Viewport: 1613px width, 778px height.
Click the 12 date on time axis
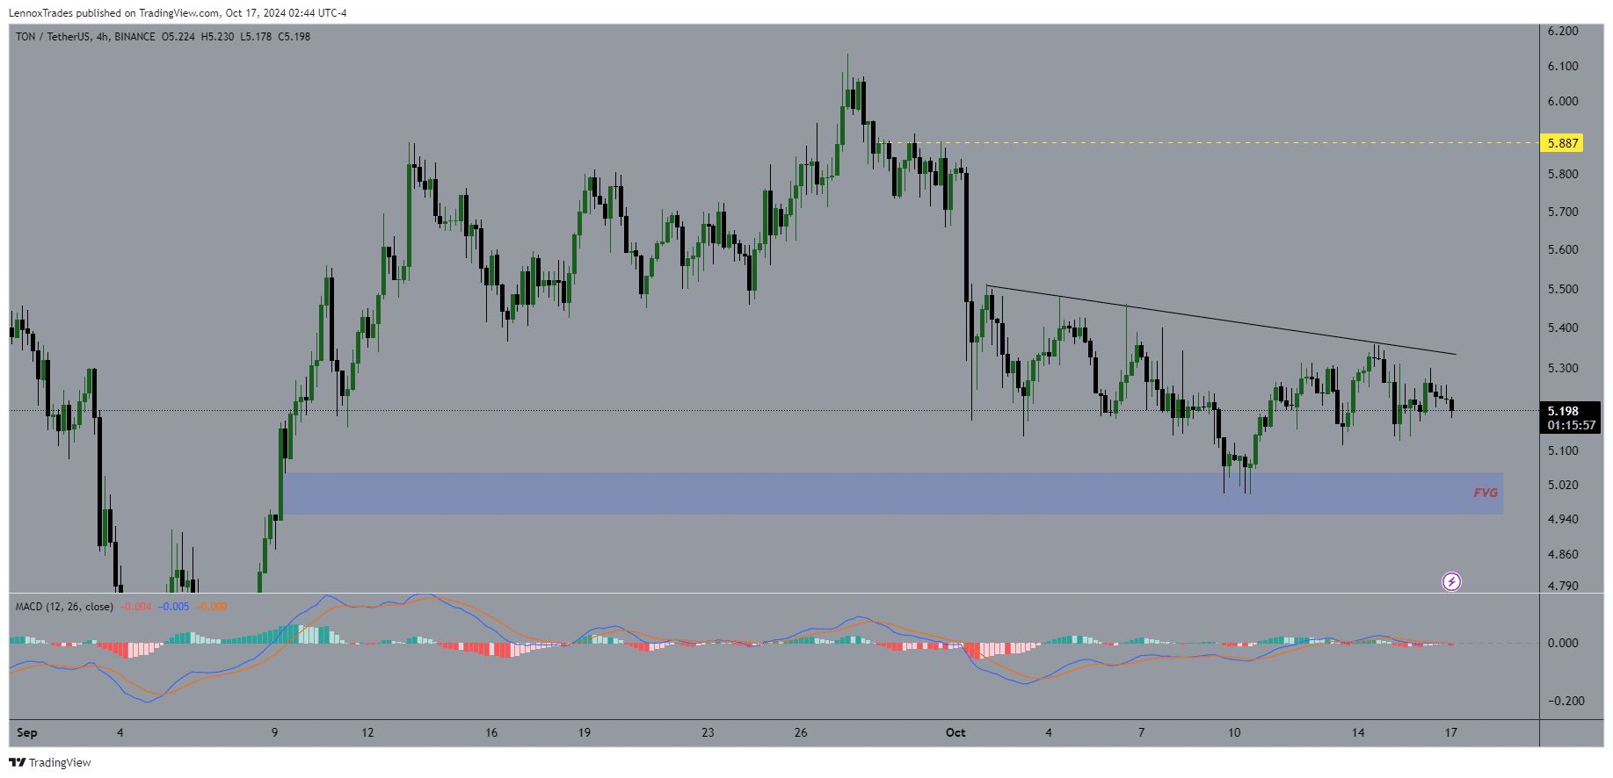tap(367, 732)
